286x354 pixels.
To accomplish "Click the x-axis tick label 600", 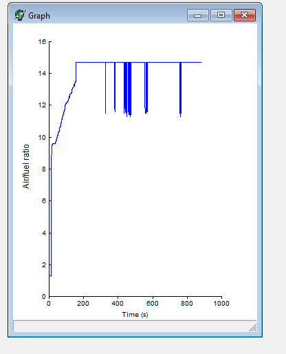I will pos(153,304).
